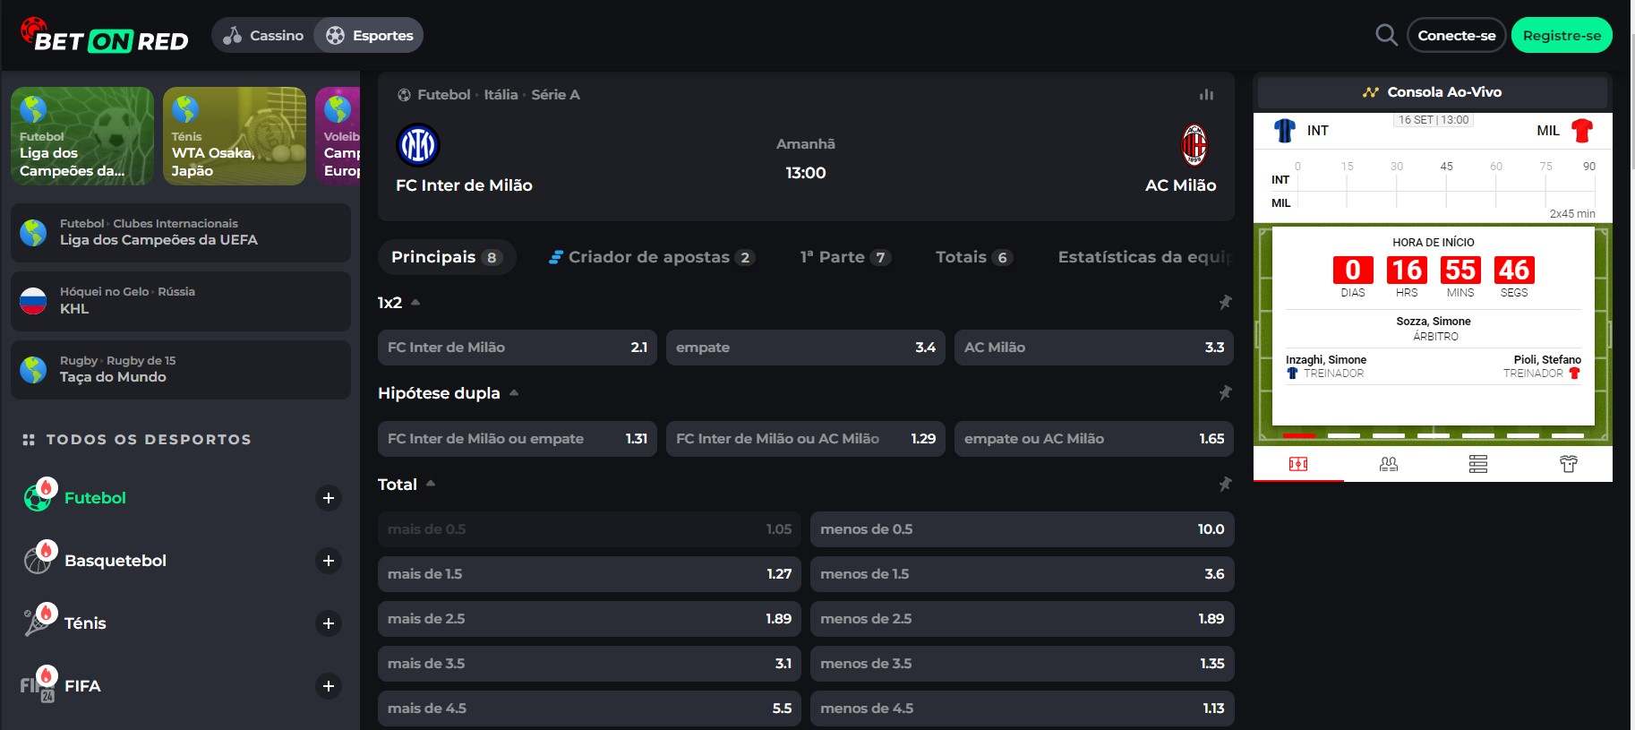Click the FC Inter de Milão crest

coord(417,145)
